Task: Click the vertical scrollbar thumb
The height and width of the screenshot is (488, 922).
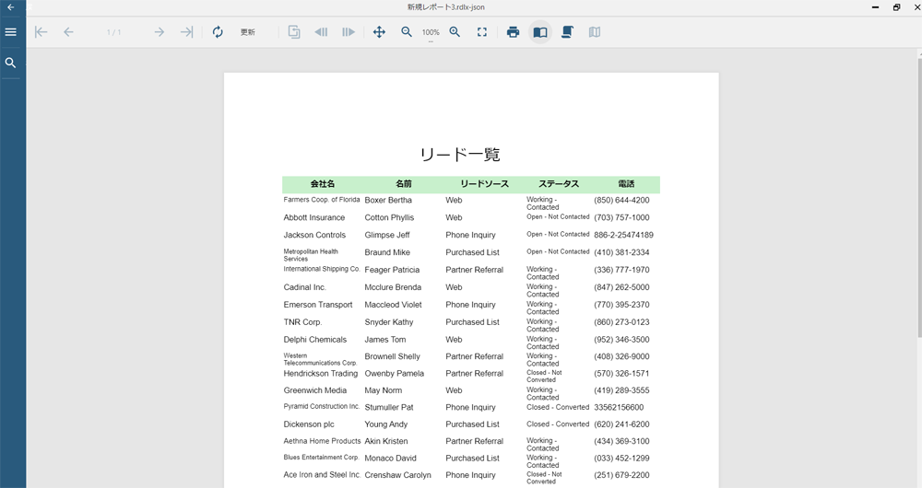Action: (x=919, y=197)
